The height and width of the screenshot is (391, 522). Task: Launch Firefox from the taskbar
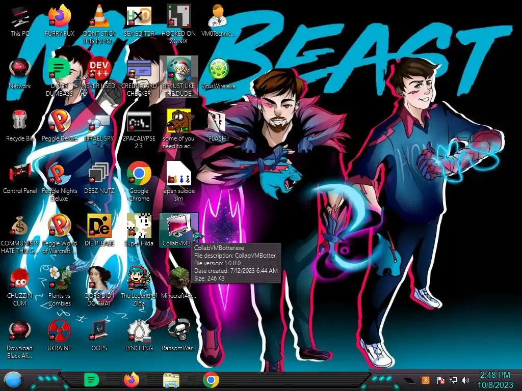(x=132, y=380)
